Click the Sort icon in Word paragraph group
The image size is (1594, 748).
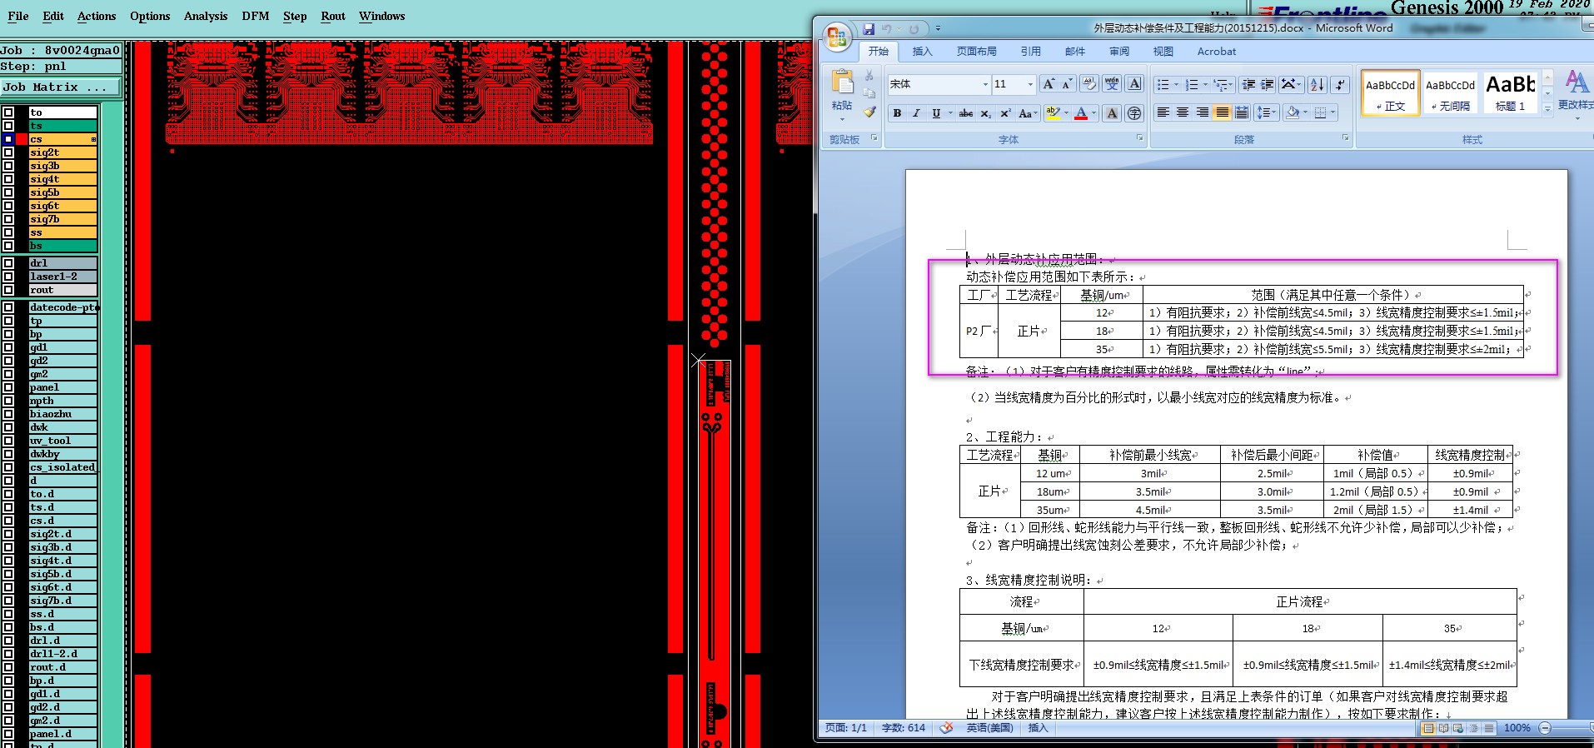coord(1317,84)
